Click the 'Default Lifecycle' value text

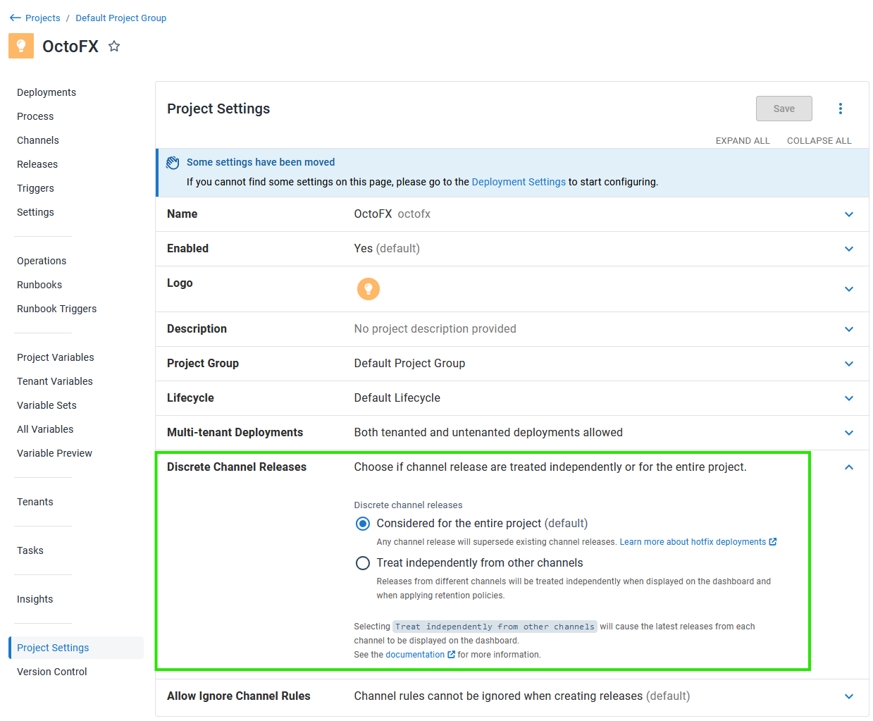(397, 398)
